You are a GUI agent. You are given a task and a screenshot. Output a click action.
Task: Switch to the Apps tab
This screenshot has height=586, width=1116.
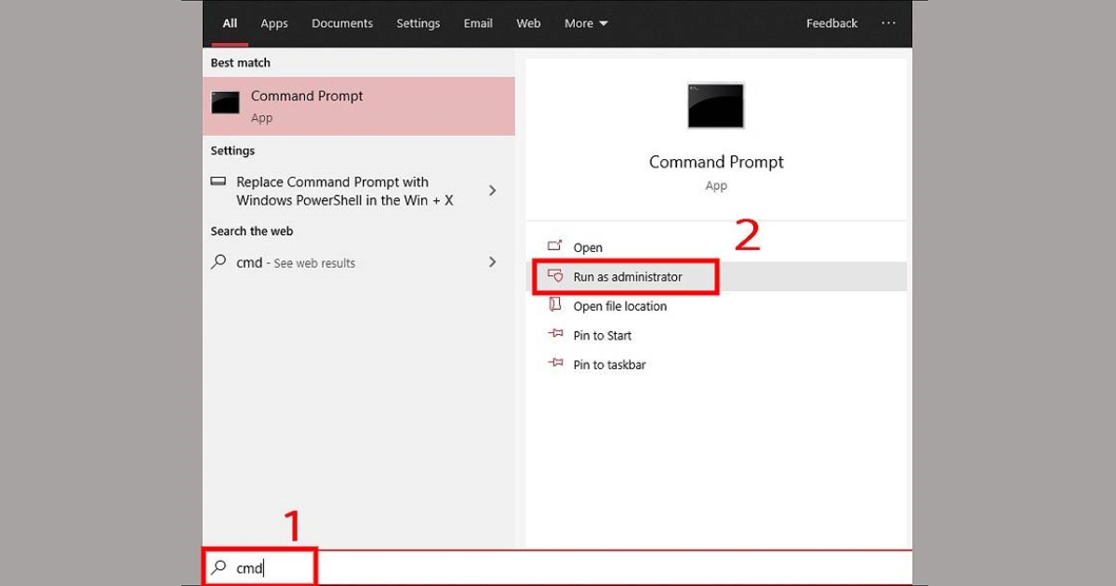[273, 23]
